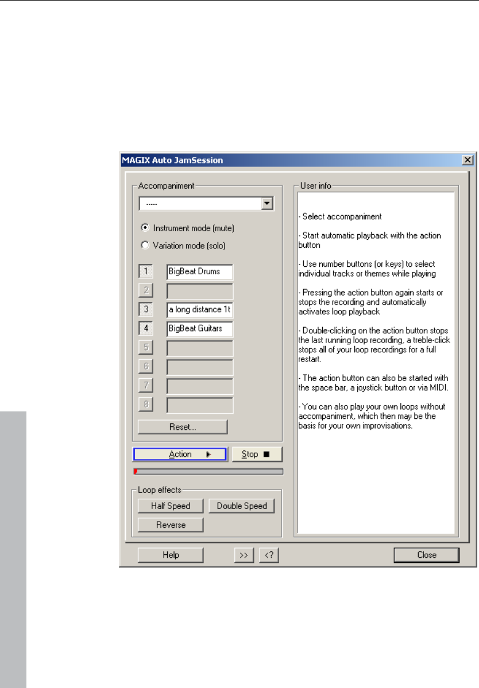
Task: Click the empty track 6 name field
Action: pos(200,367)
